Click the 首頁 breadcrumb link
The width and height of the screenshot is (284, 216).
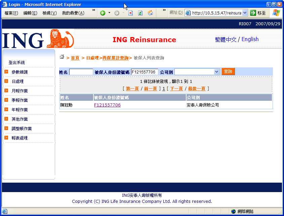click(75, 58)
